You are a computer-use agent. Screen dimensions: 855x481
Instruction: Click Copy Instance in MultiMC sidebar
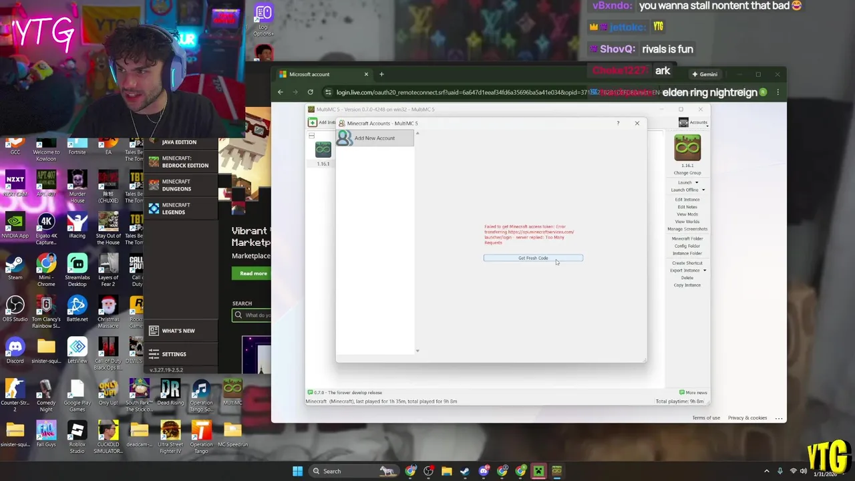[x=687, y=285]
